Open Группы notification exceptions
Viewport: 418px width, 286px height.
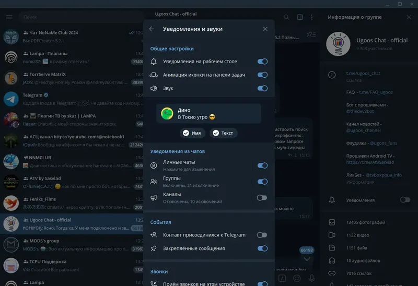198,182
